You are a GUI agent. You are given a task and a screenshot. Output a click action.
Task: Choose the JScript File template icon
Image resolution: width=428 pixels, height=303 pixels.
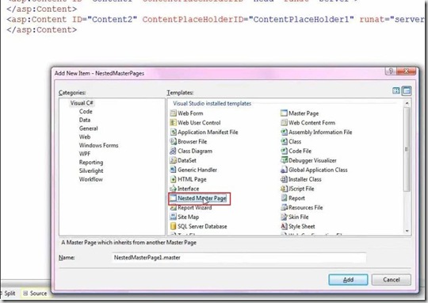tap(284, 189)
